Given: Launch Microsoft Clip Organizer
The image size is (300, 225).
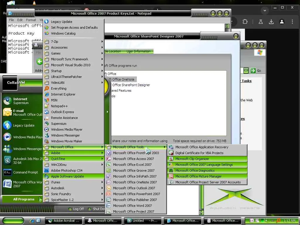Looking at the screenshot, I should click(x=207, y=159).
